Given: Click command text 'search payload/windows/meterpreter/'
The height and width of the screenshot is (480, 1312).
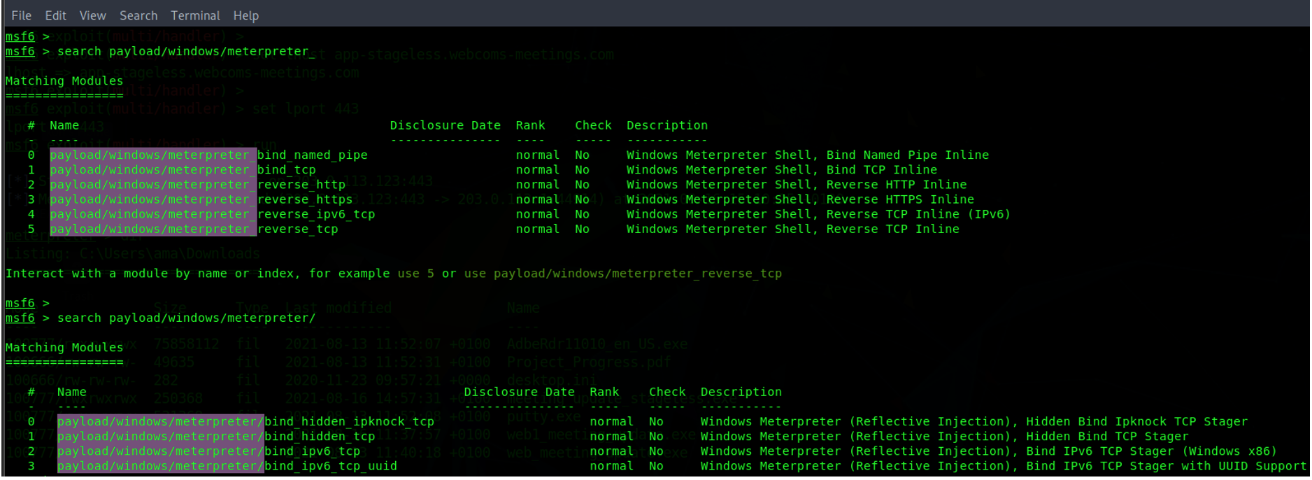Looking at the screenshot, I should point(186,318).
